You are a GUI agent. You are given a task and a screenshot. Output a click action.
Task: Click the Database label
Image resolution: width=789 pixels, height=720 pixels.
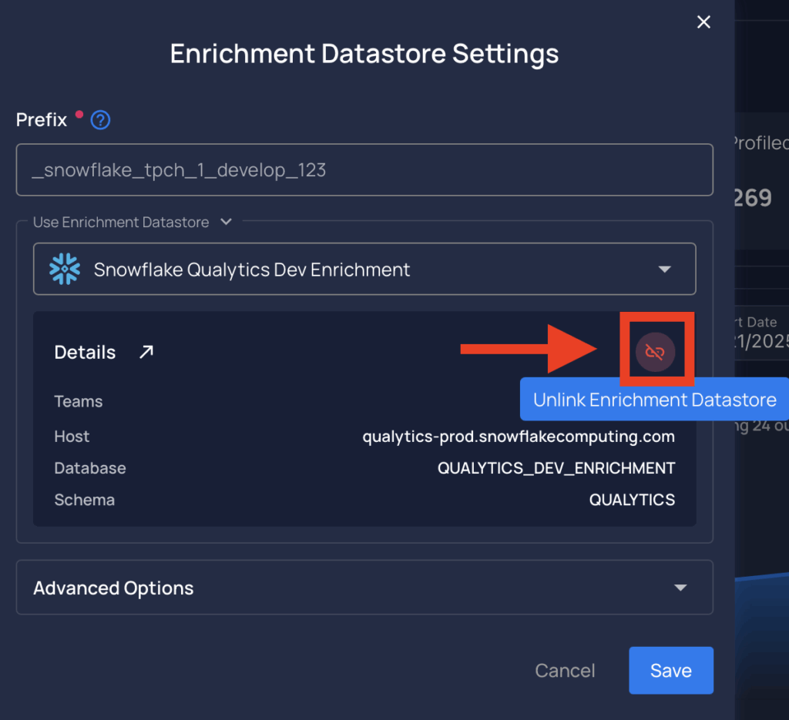click(90, 468)
